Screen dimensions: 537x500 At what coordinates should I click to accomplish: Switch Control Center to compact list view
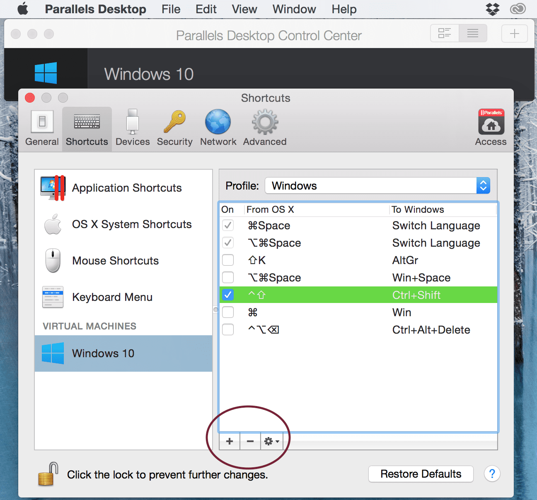(x=473, y=33)
